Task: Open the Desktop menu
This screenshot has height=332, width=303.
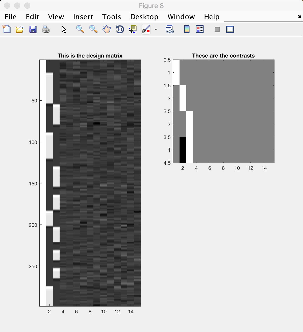Action: (144, 17)
